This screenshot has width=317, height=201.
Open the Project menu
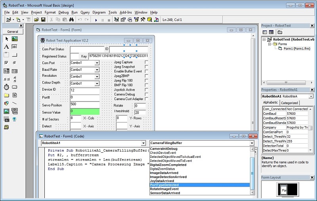click(36, 12)
